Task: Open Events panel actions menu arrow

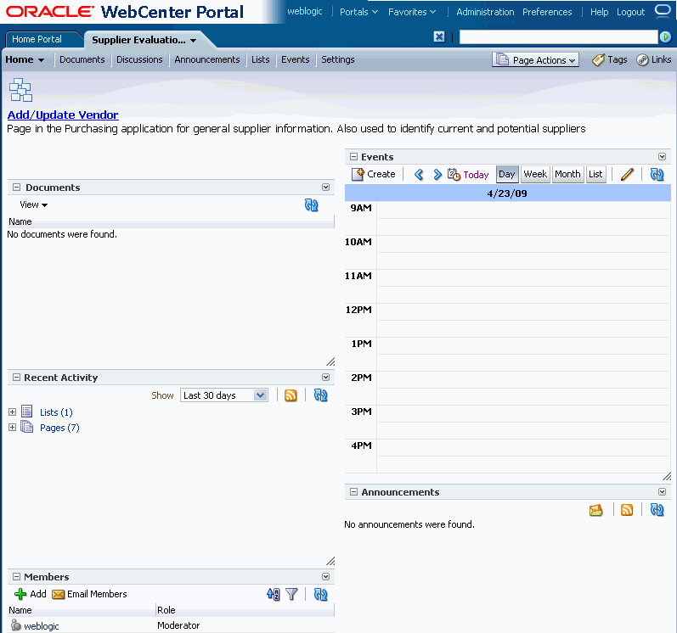Action: point(662,156)
